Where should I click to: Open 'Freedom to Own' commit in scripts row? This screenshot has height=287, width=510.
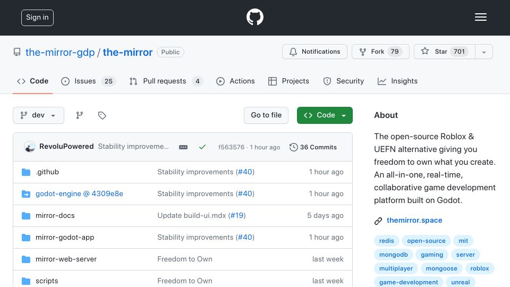click(x=185, y=281)
